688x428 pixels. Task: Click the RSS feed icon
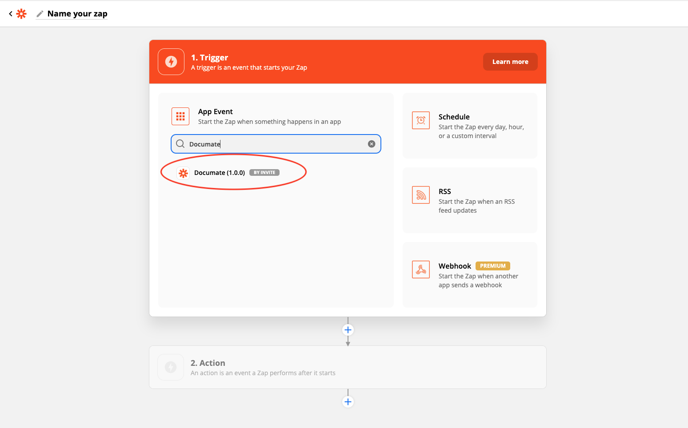click(421, 195)
